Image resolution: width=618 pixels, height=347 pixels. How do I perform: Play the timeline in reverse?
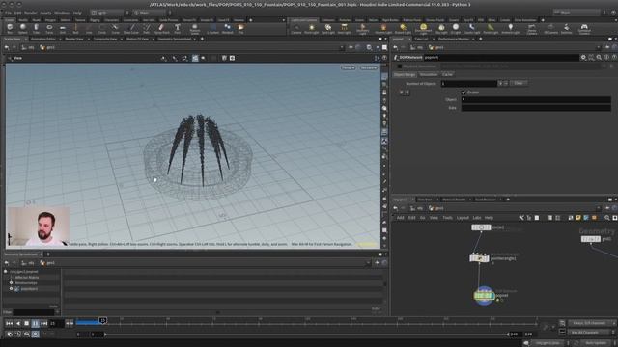click(17, 323)
